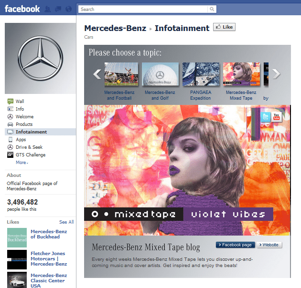Click the Facebook logo
The width and height of the screenshot is (301, 288).
22,9
